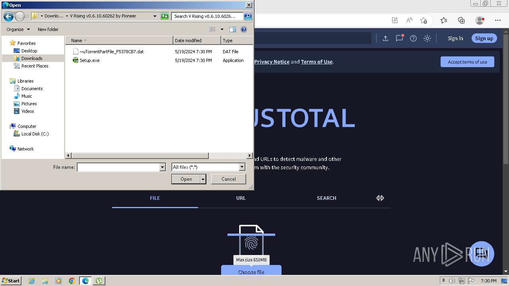Click the Search V Rising box
509x286 pixels.
pos(208,16)
